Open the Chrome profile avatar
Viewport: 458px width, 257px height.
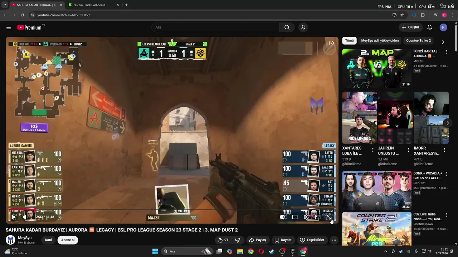click(444, 15)
